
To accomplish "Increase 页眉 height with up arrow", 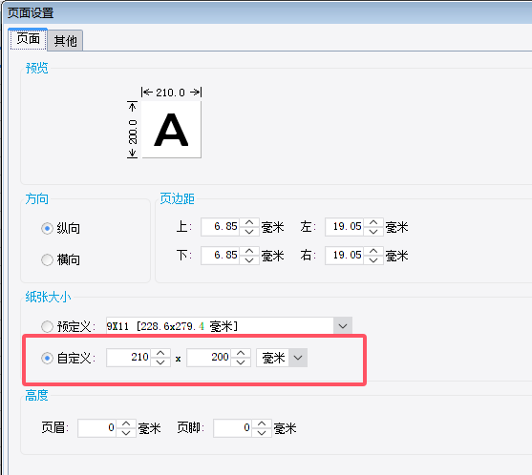I will point(126,423).
